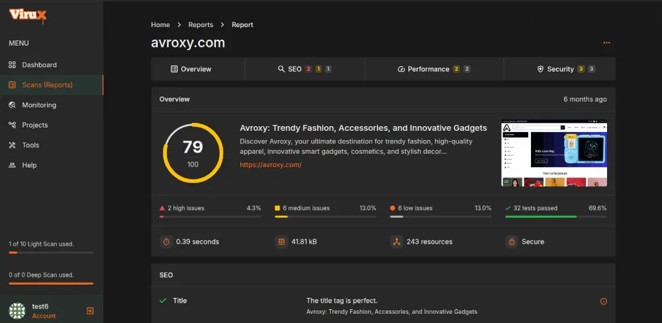This screenshot has height=323, width=662.
Task: Open the Account link
Action: tap(44, 316)
